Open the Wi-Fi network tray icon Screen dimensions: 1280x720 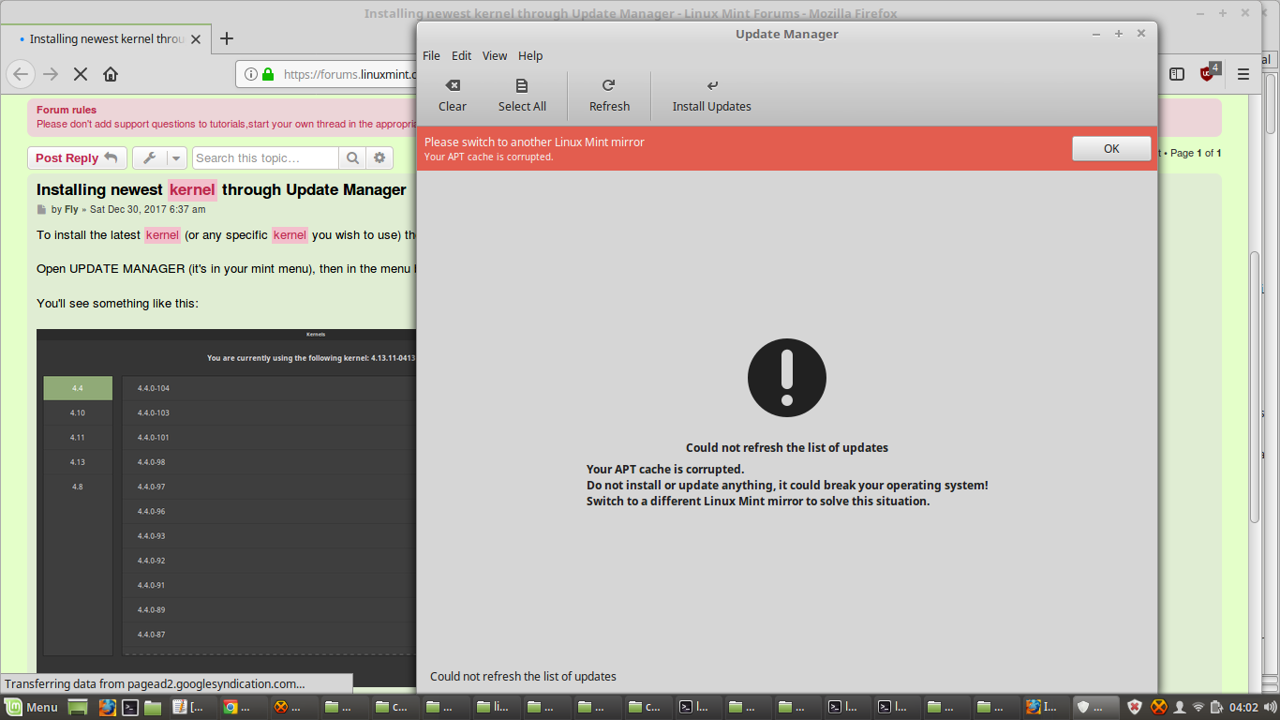(x=1198, y=707)
